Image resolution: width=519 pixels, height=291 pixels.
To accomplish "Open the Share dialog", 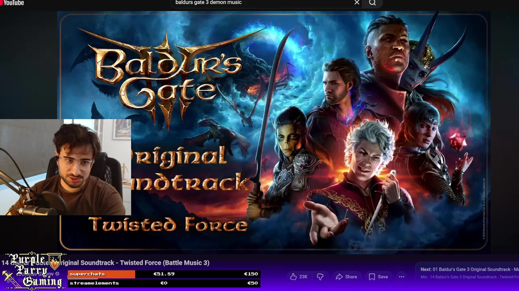I will point(346,277).
